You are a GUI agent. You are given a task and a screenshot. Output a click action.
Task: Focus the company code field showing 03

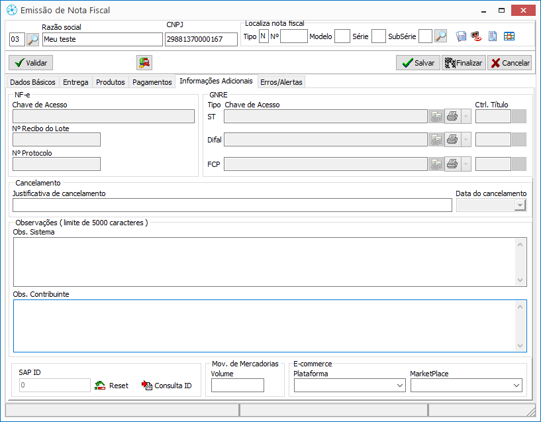pyautogui.click(x=17, y=39)
